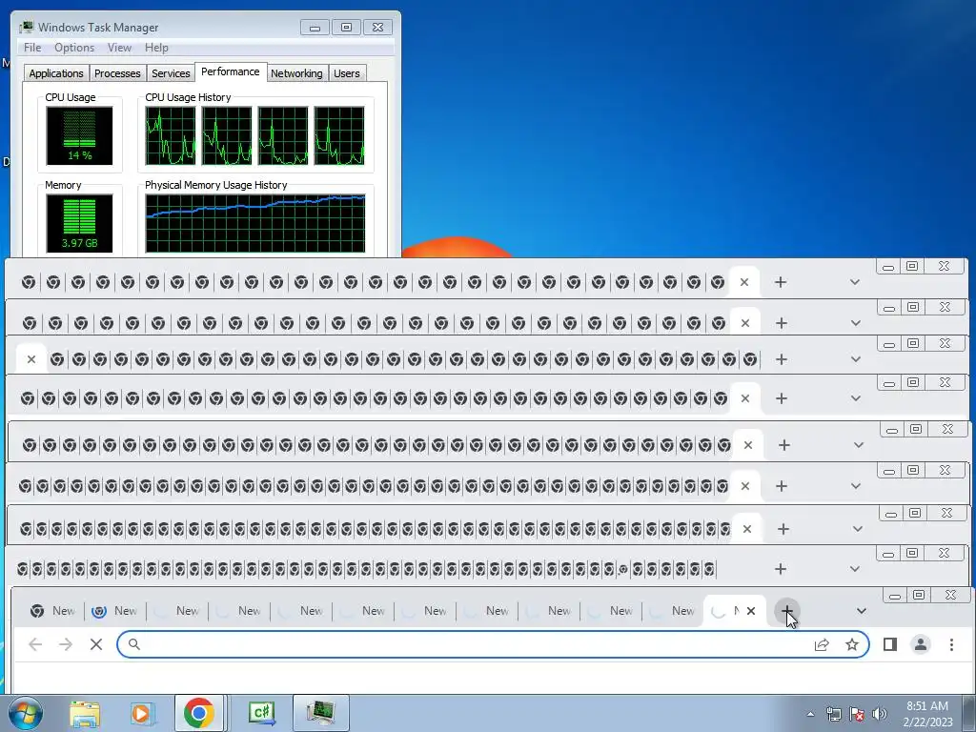976x732 pixels.
Task: Bookmark this page with the star icon
Action: click(x=852, y=644)
